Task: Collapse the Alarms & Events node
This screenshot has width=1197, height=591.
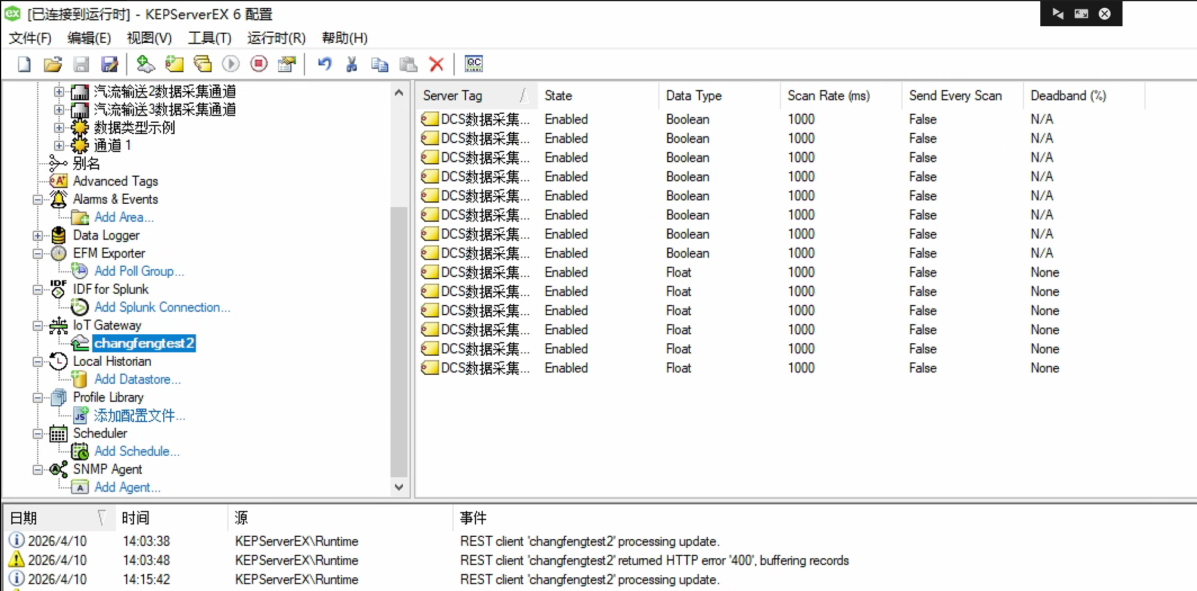Action: click(x=38, y=200)
